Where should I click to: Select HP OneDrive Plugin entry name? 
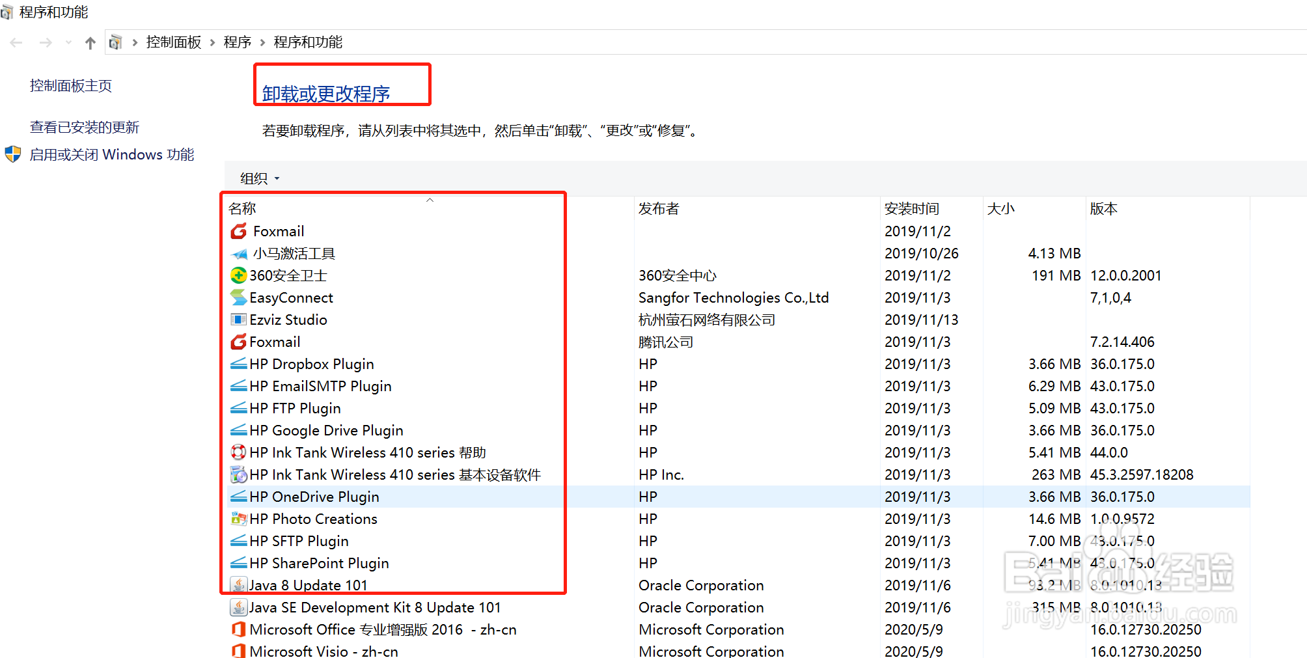(314, 497)
